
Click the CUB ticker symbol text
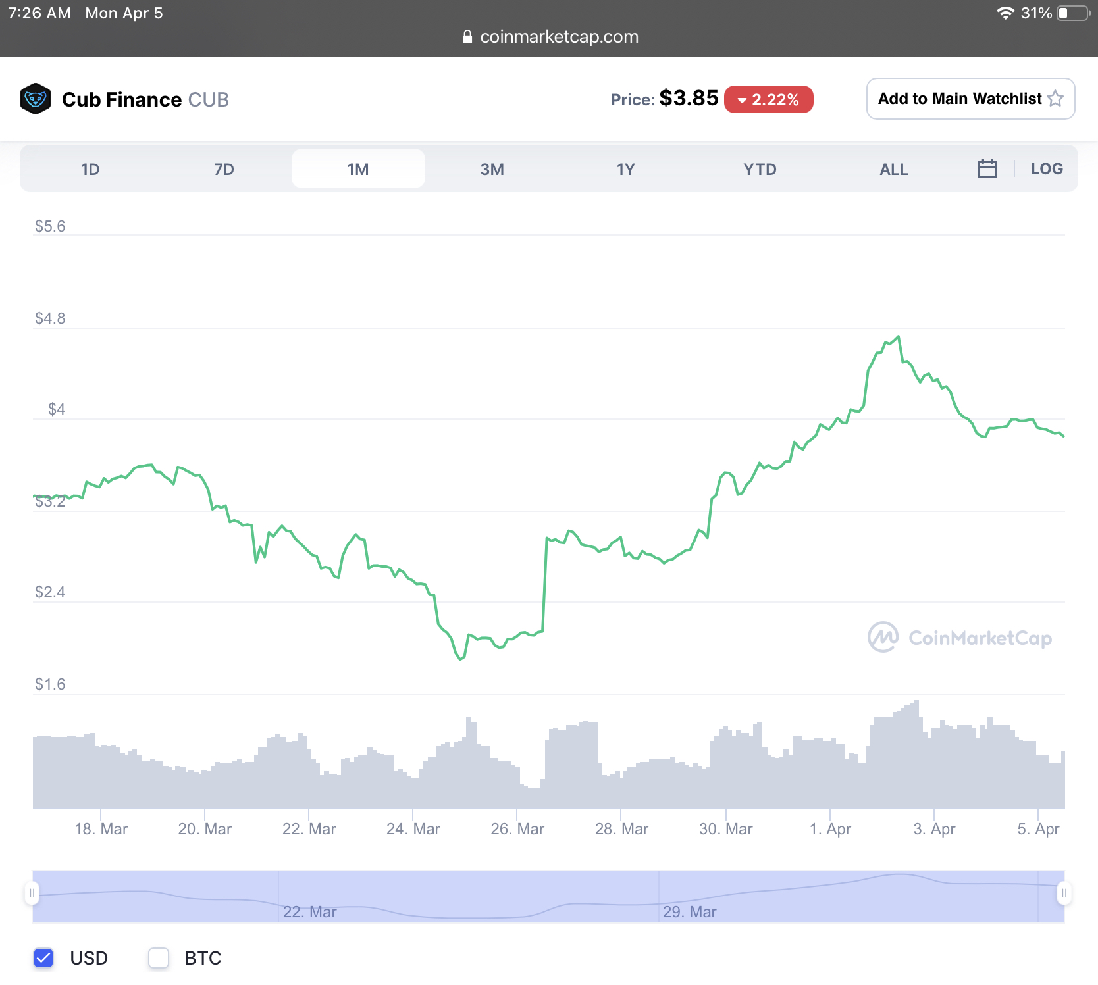[x=208, y=99]
